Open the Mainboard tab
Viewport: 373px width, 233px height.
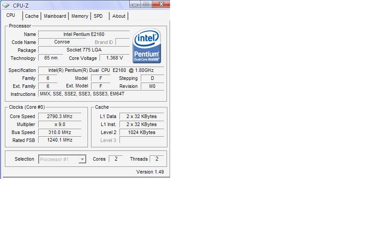[x=55, y=16]
